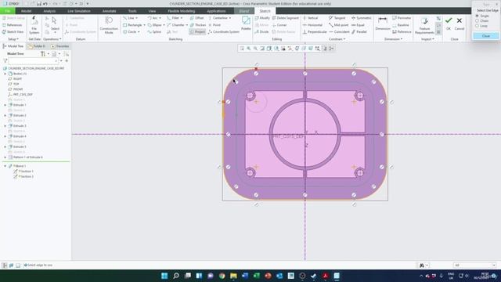This screenshot has width=501, height=282.
Task: Apply the Parallel constraint
Action: [359, 32]
